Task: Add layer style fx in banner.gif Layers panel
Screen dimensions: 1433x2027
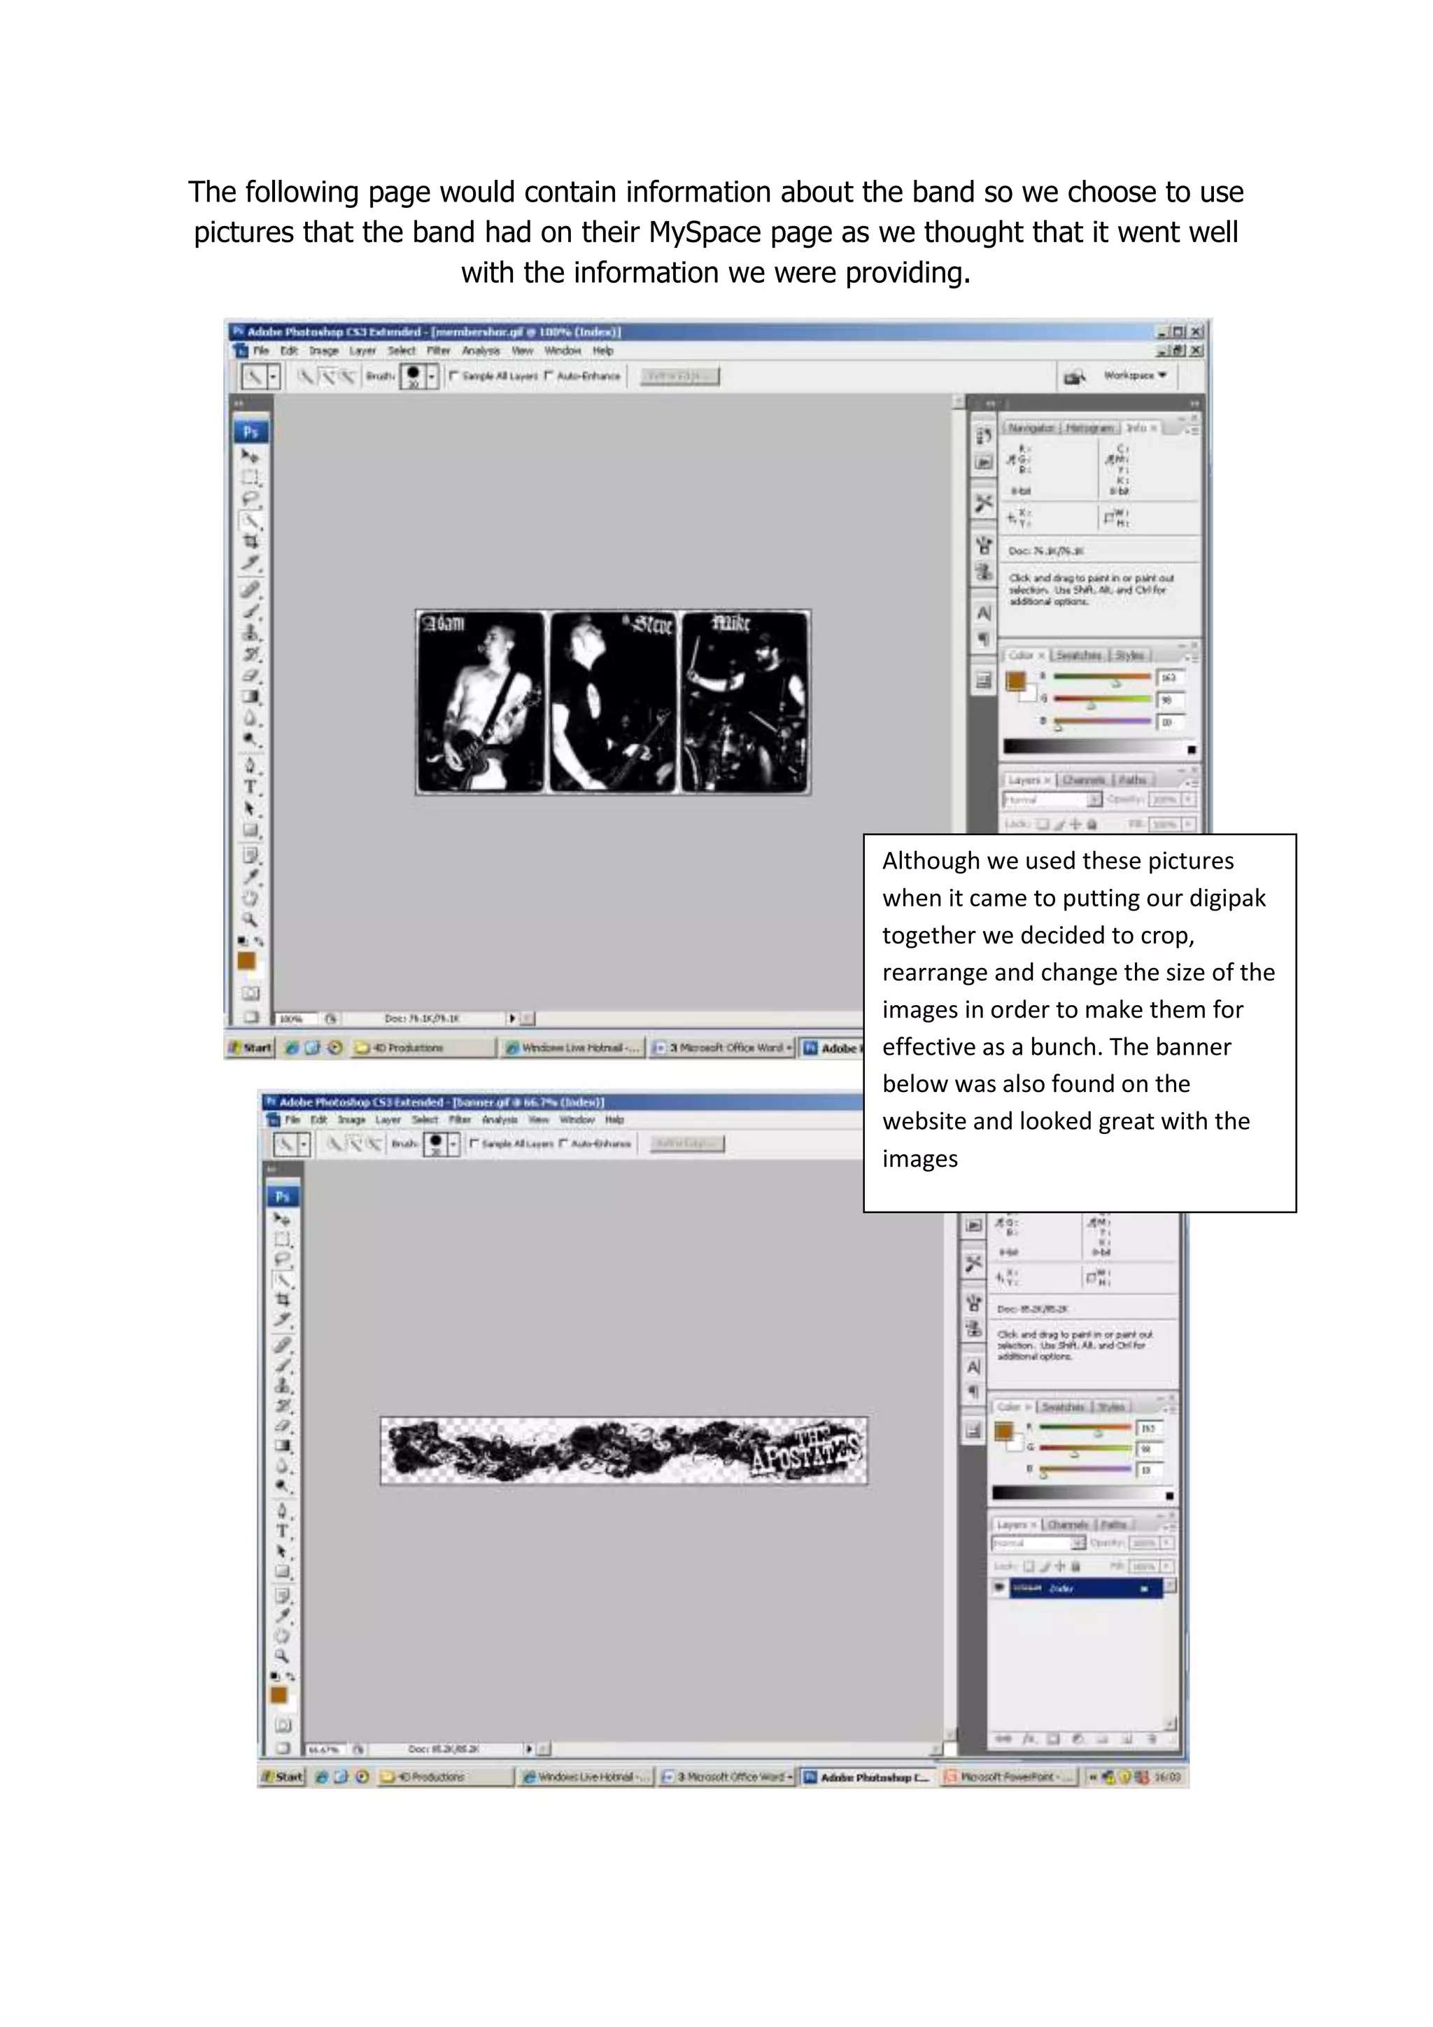Action: [x=1029, y=1739]
